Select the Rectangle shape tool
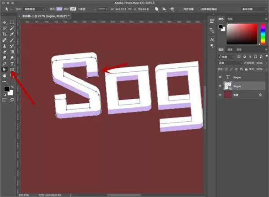 pos(12,70)
